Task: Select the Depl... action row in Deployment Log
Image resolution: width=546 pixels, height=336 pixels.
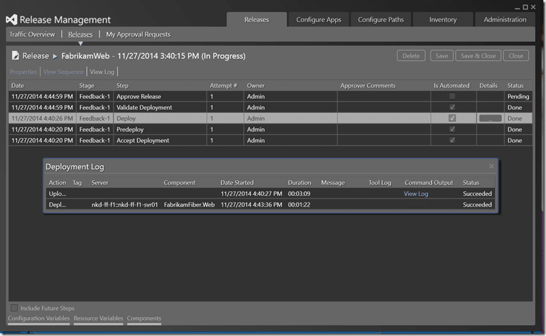Action: click(270, 205)
